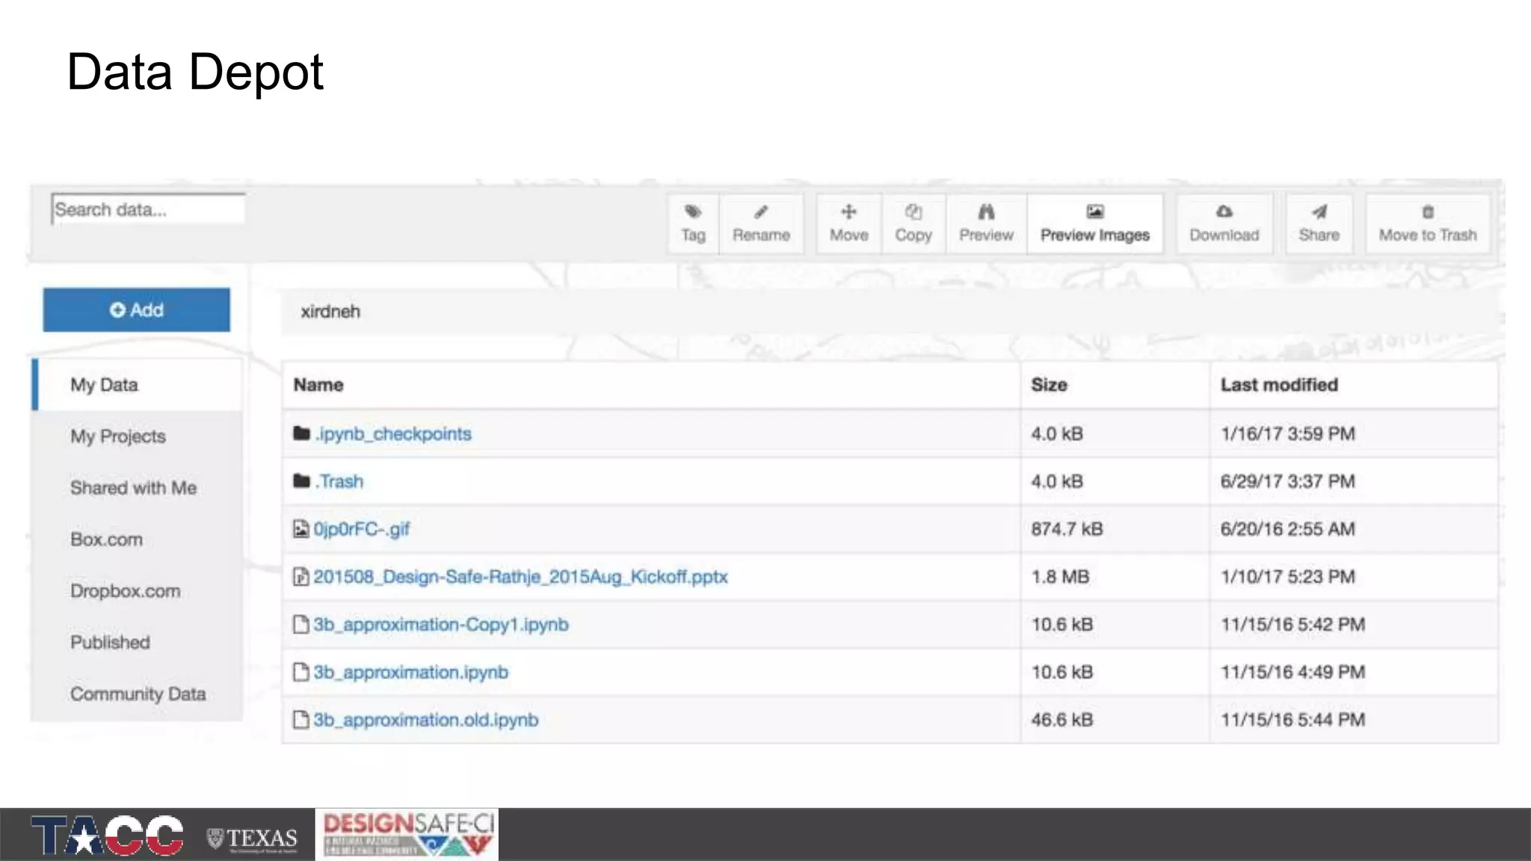The height and width of the screenshot is (861, 1531).
Task: Open the .Trash folder link
Action: (340, 481)
